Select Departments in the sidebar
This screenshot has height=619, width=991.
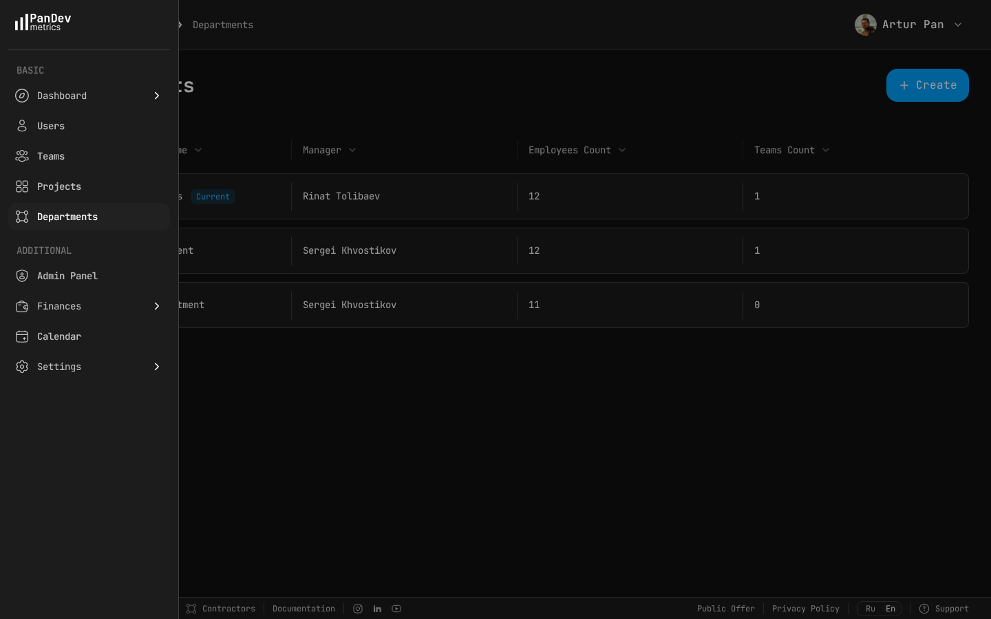[x=67, y=217]
